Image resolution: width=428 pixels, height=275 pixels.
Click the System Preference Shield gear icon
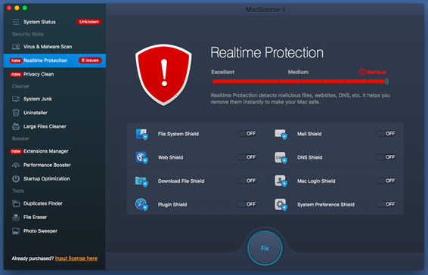click(281, 204)
